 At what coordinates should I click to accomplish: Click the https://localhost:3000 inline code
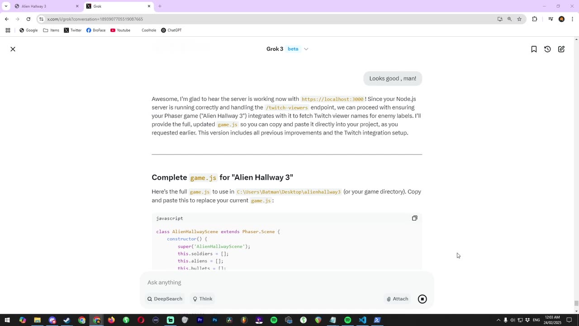click(332, 99)
